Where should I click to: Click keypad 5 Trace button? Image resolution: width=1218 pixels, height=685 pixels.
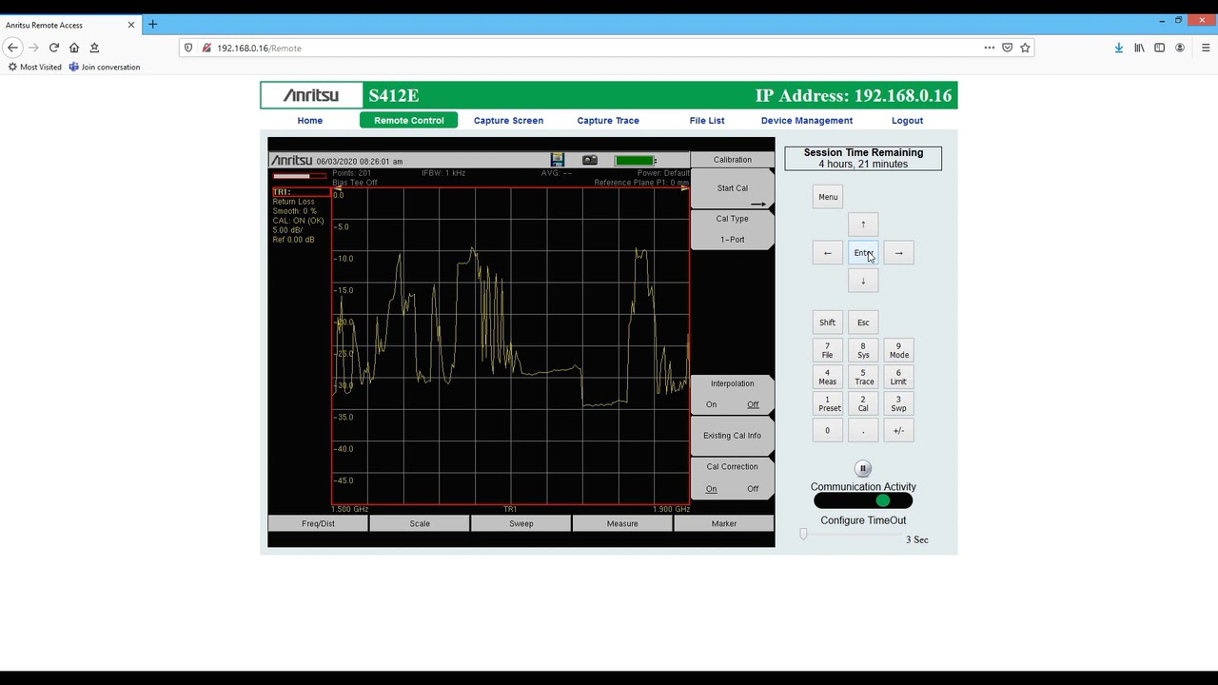tap(863, 377)
